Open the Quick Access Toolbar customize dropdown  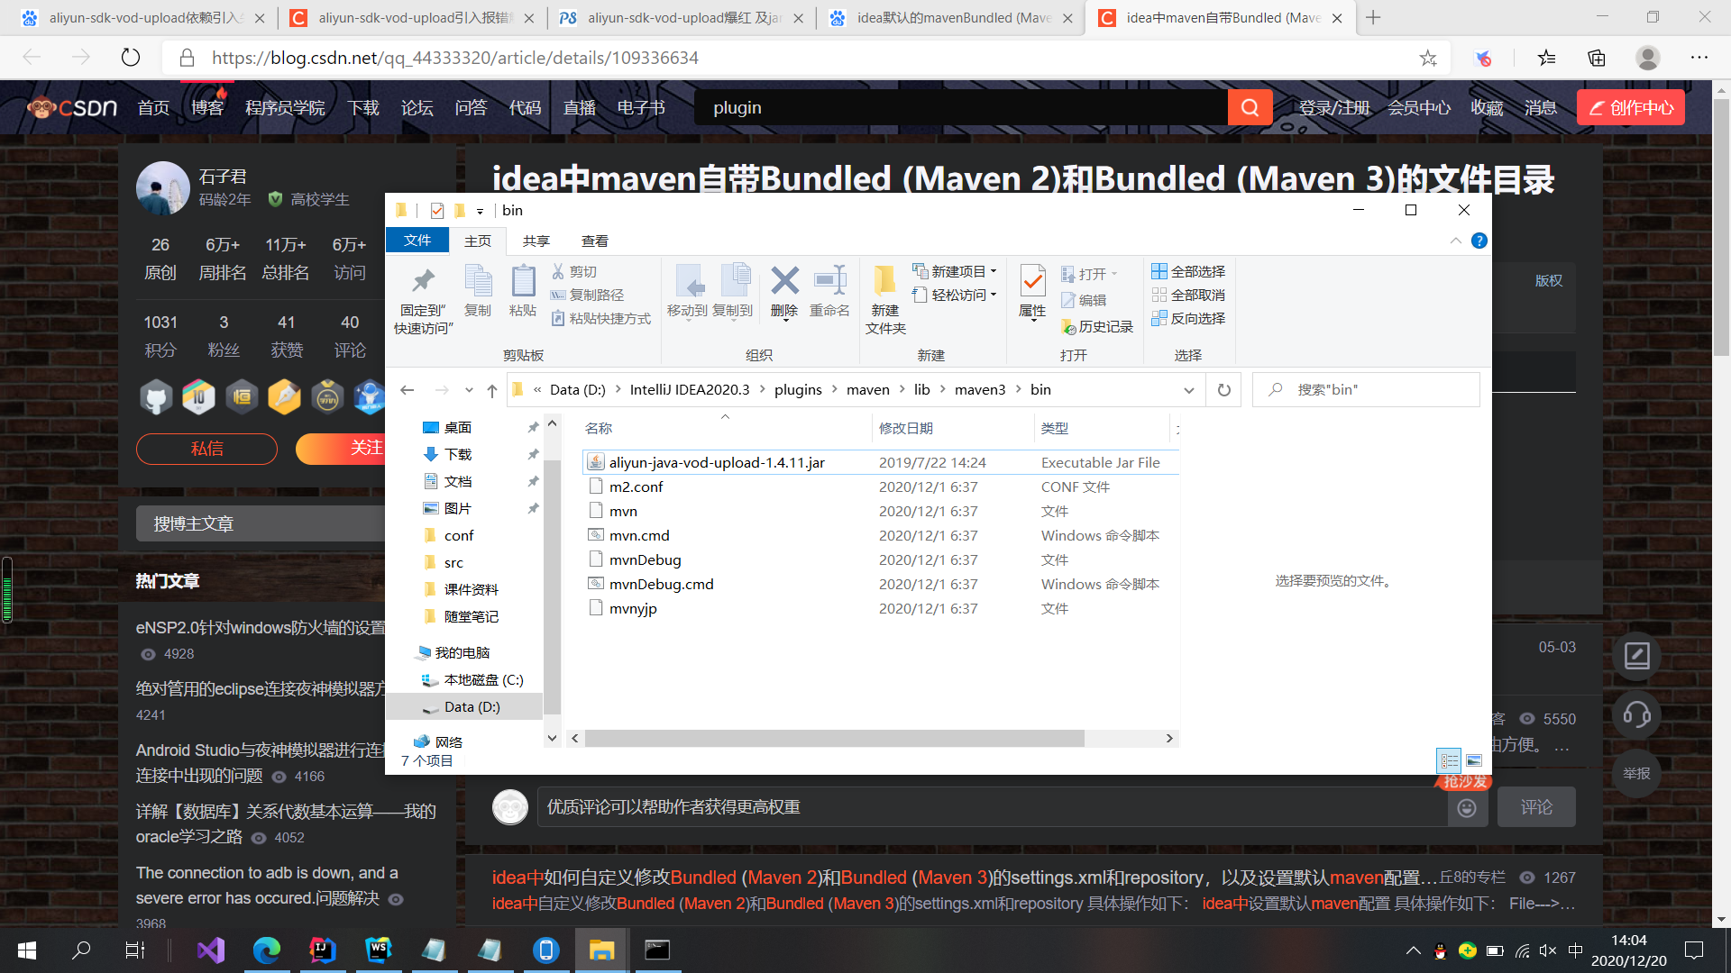[x=481, y=210]
